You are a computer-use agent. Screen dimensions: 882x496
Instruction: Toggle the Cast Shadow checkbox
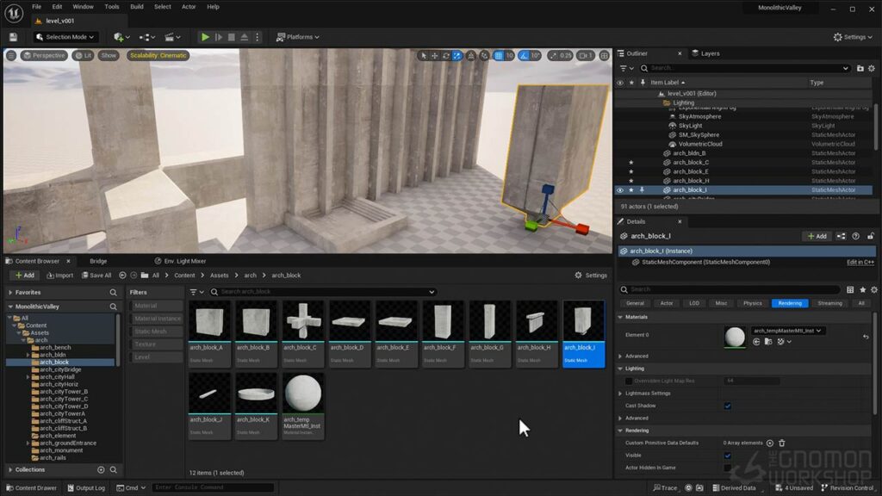click(727, 406)
